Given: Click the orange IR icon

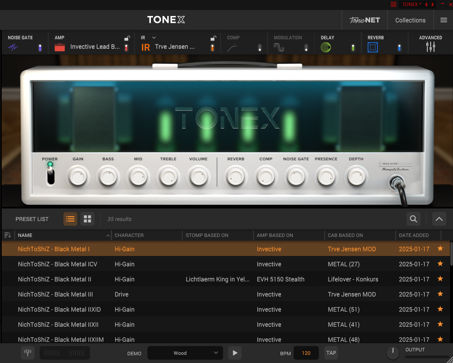Looking at the screenshot, I should pyautogui.click(x=146, y=47).
